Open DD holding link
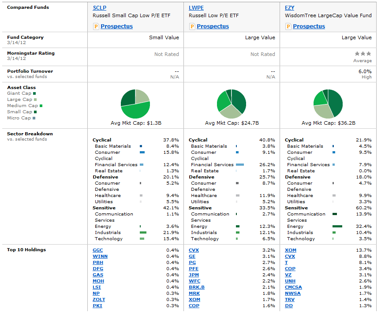385x316 pixels. pyautogui.click(x=289, y=306)
